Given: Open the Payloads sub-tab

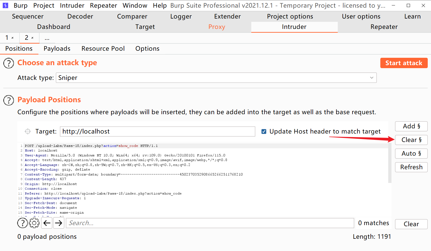Looking at the screenshot, I should 57,49.
